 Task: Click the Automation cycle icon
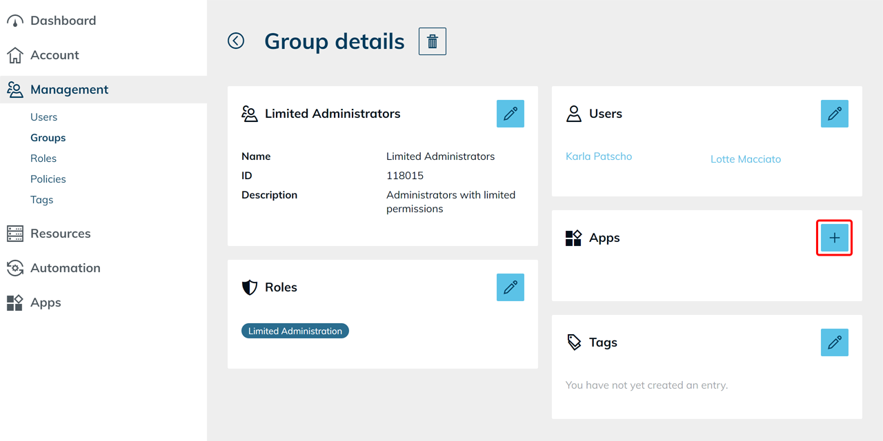(15, 268)
